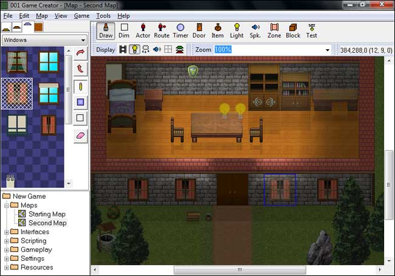Select the Actor placement tool
The width and height of the screenshot is (395, 276).
click(143, 30)
